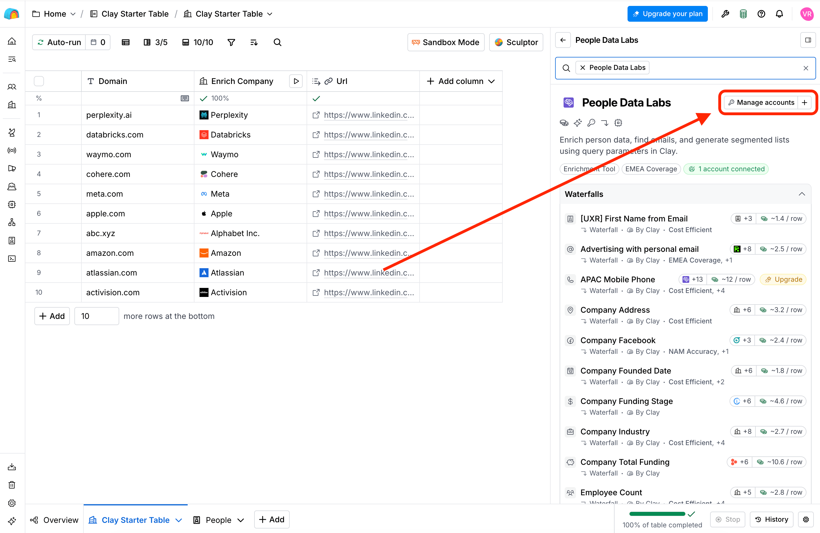Click Manage accounts button

pyautogui.click(x=761, y=103)
